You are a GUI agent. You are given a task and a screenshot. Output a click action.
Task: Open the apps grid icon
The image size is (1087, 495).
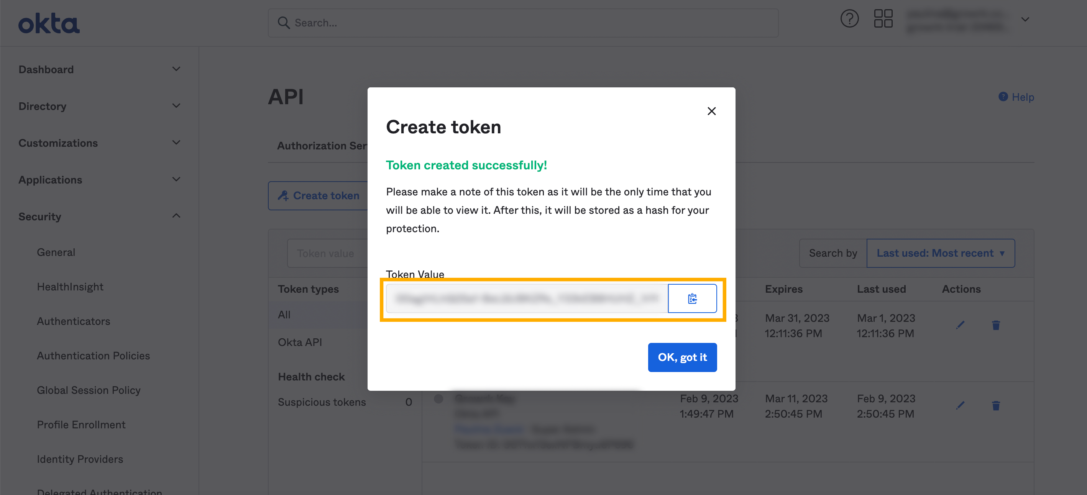pyautogui.click(x=883, y=19)
